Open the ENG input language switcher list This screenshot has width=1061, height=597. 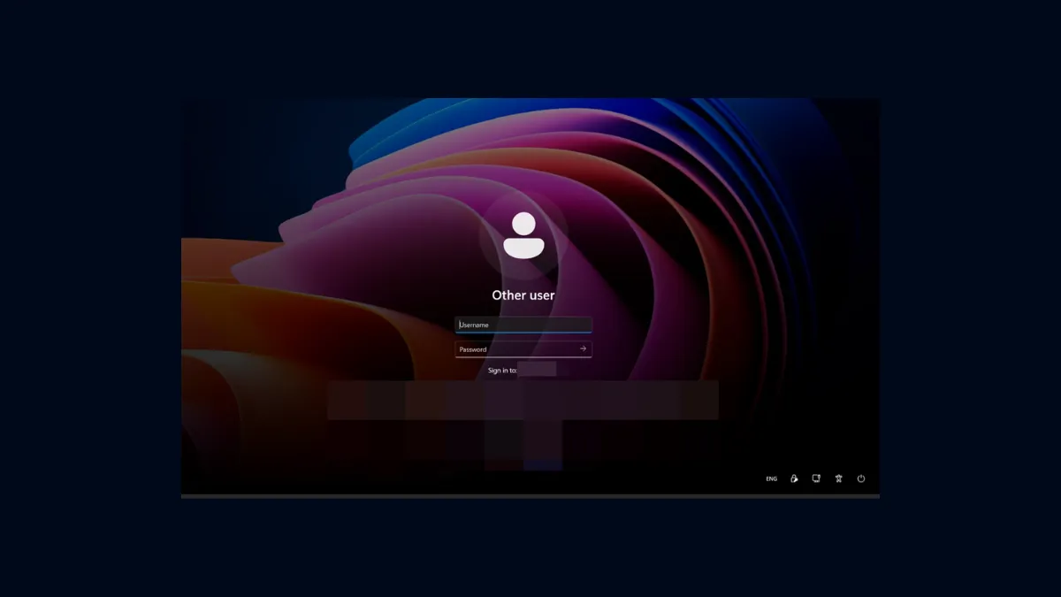click(770, 478)
